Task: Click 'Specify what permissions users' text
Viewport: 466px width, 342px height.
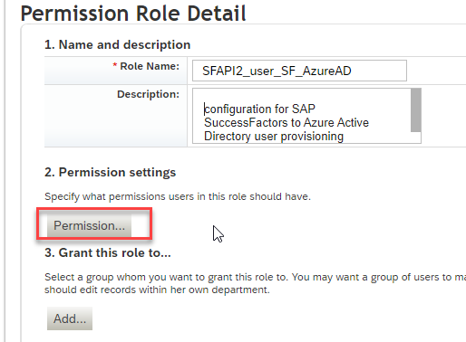Action: point(120,196)
